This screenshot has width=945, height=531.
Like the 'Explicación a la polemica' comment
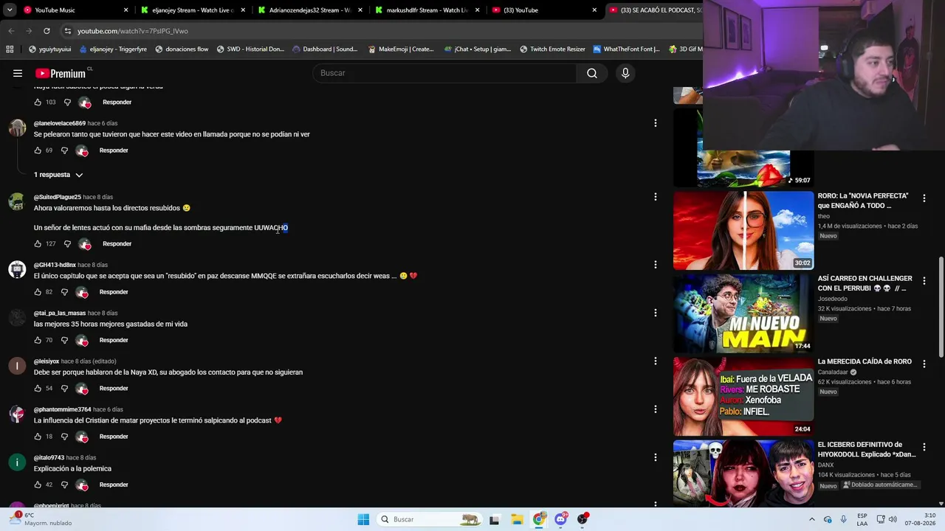tap(38, 485)
